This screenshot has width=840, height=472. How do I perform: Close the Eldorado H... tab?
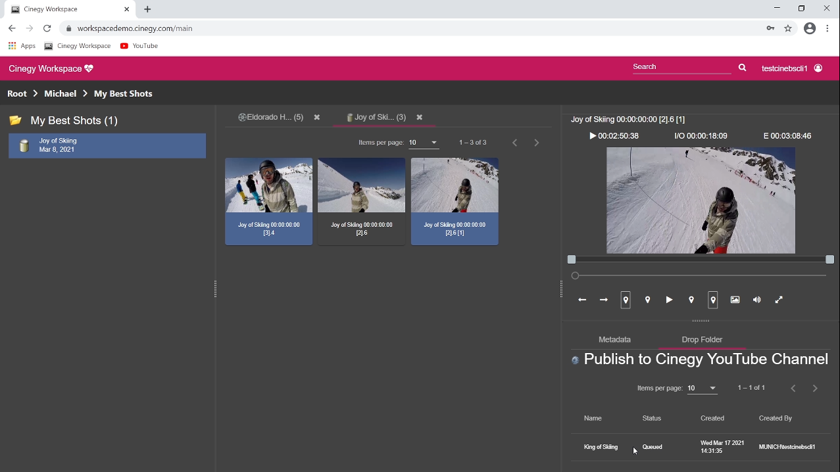click(x=317, y=118)
